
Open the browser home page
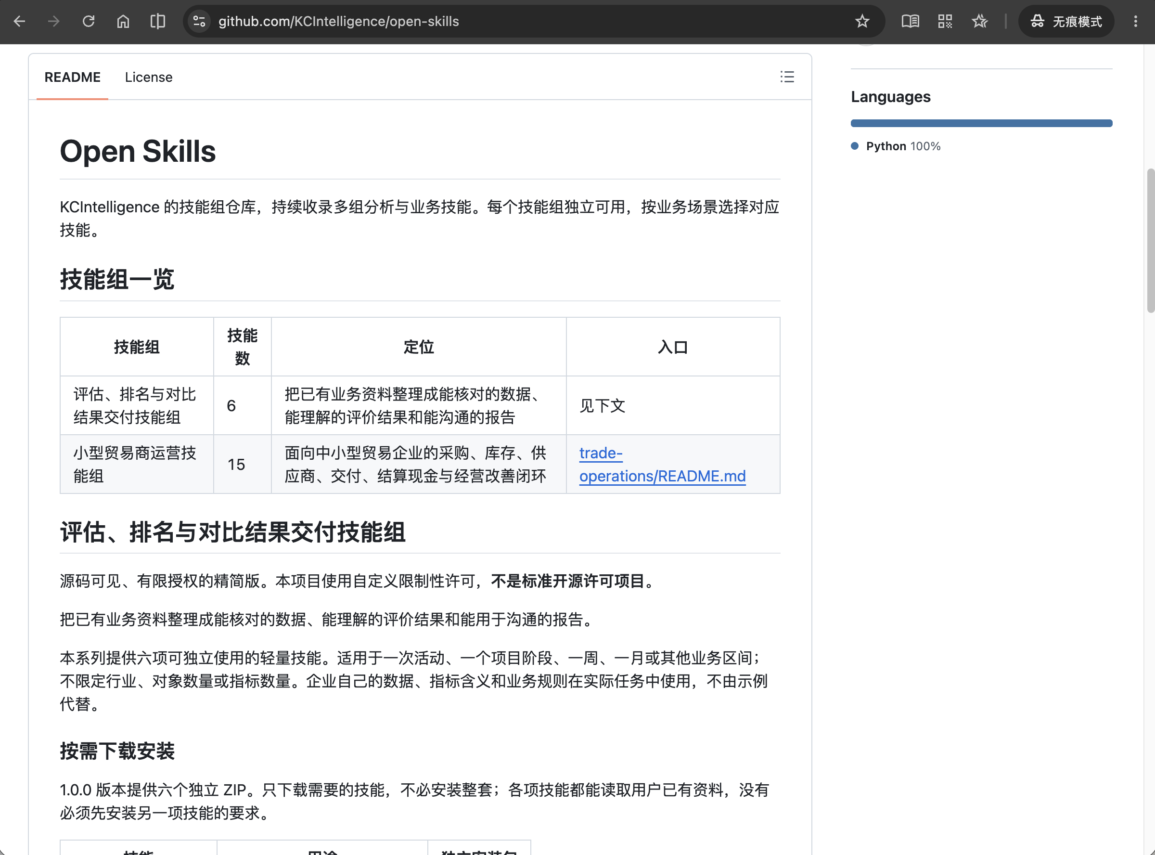(x=123, y=21)
